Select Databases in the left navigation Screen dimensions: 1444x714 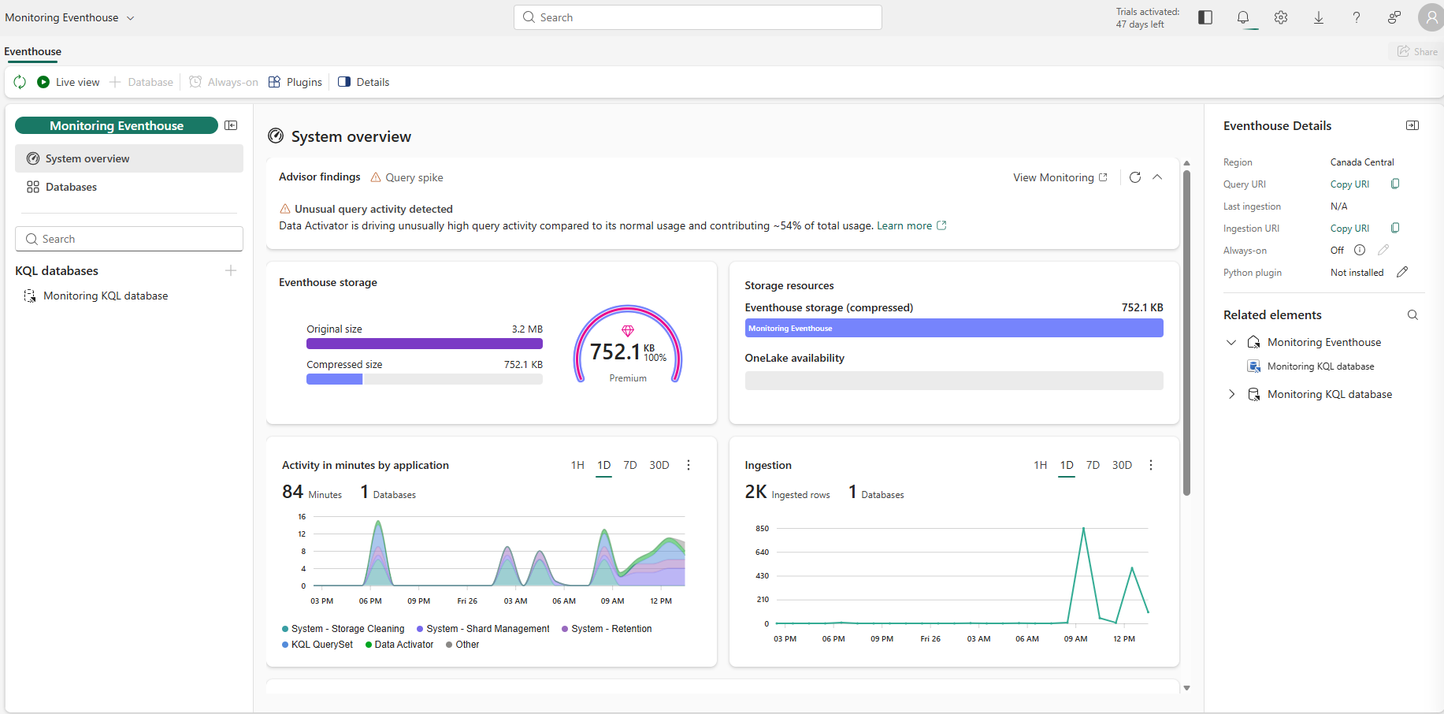[x=129, y=187]
